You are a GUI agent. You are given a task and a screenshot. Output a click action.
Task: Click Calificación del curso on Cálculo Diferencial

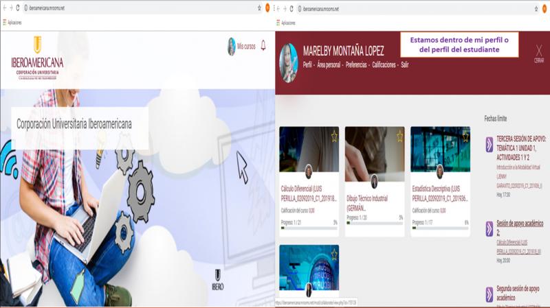click(x=298, y=211)
